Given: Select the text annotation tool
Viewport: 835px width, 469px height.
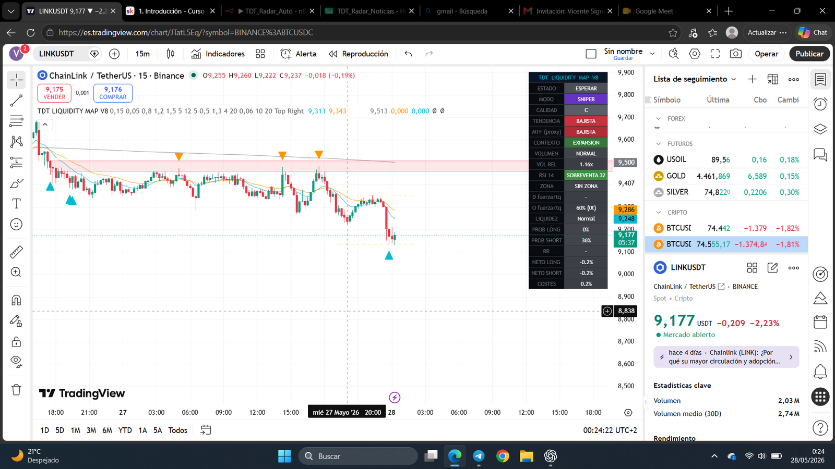Looking at the screenshot, I should pyautogui.click(x=17, y=204).
